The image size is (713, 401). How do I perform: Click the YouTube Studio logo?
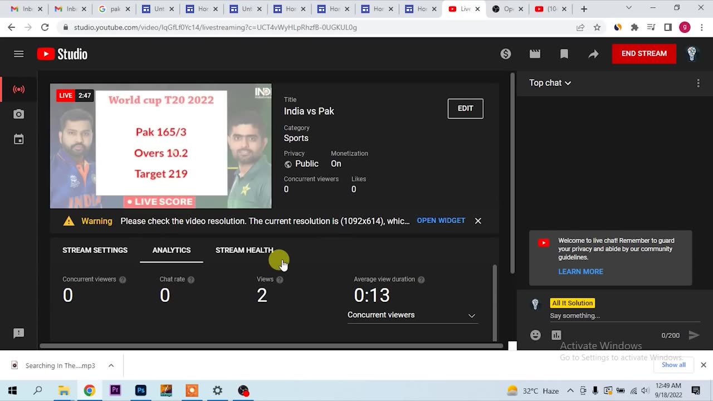click(62, 54)
